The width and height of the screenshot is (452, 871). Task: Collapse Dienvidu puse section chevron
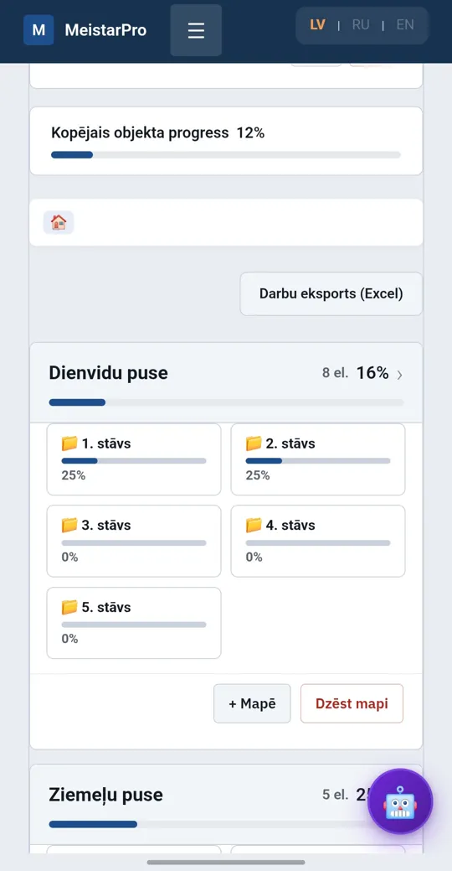coord(400,376)
